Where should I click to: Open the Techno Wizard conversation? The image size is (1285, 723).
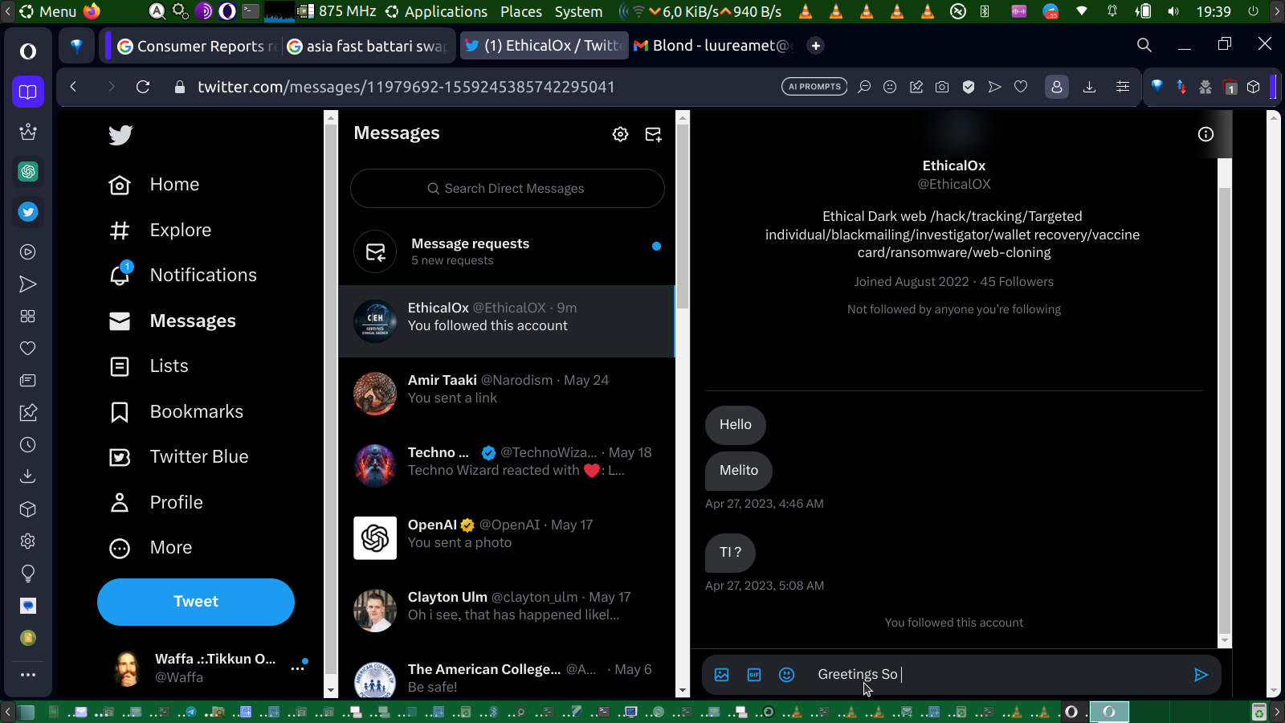[507, 466]
